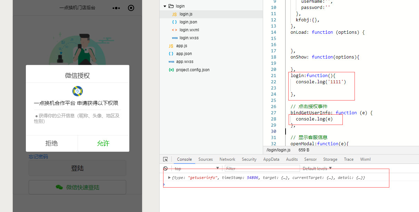Click the bindGetUserInfo function line
This screenshot has width=419, height=212.
331,113
